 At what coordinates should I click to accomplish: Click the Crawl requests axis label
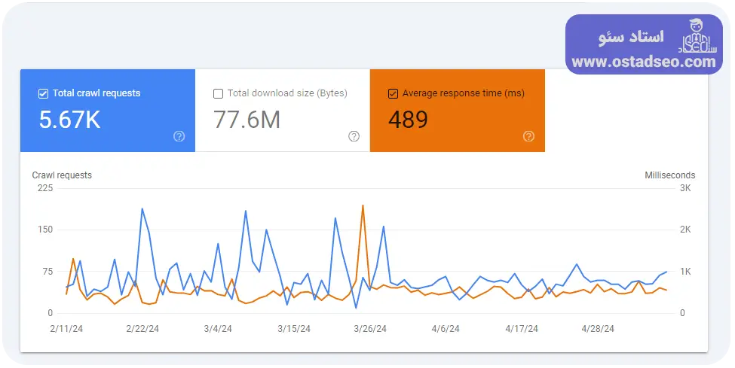pyautogui.click(x=62, y=175)
